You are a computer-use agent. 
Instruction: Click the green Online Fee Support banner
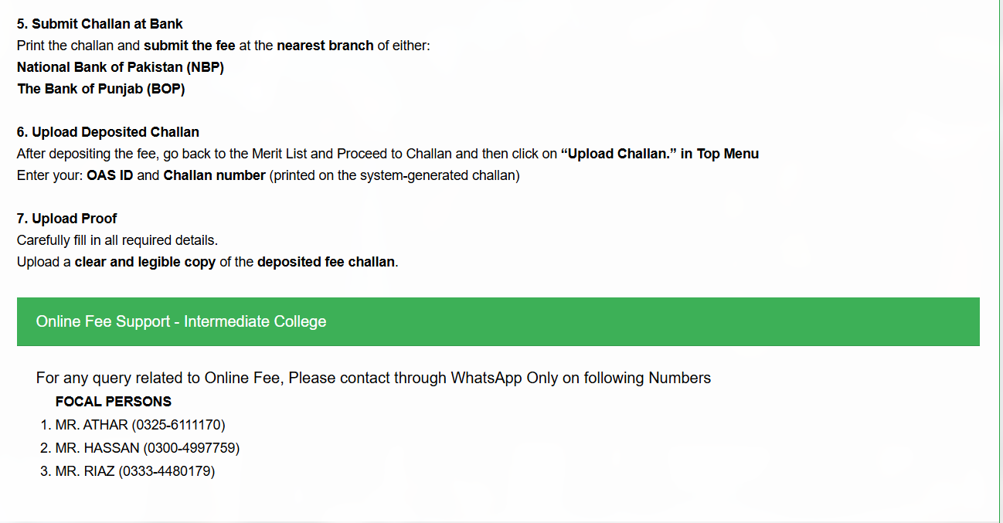click(498, 321)
